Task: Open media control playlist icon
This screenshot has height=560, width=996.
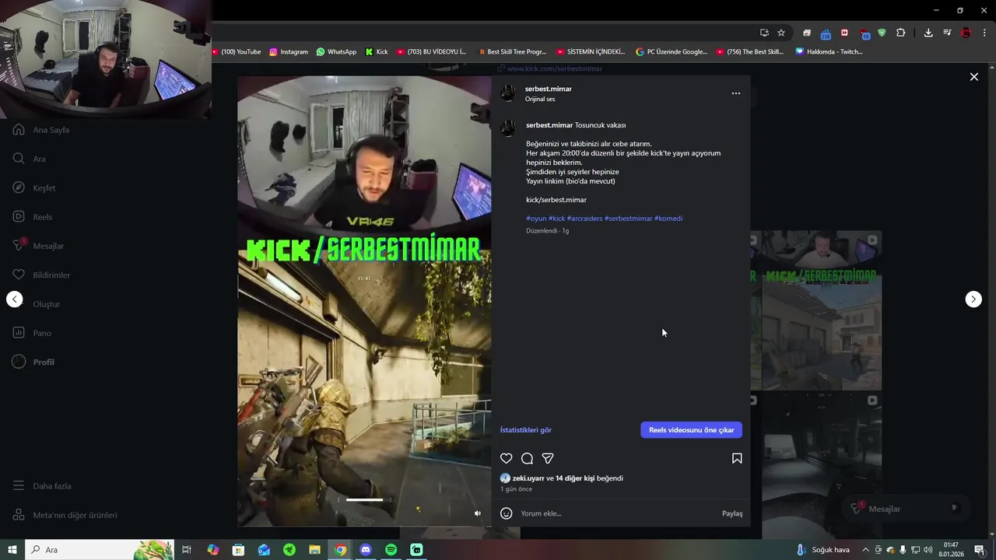Action: tap(947, 33)
